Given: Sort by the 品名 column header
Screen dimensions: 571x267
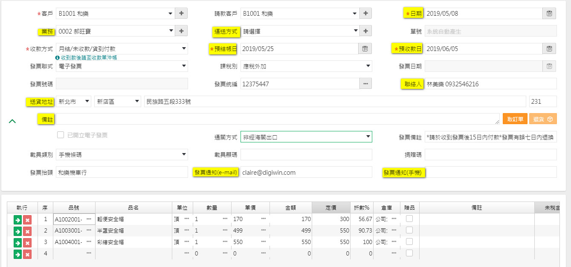Looking at the screenshot, I should (133, 207).
